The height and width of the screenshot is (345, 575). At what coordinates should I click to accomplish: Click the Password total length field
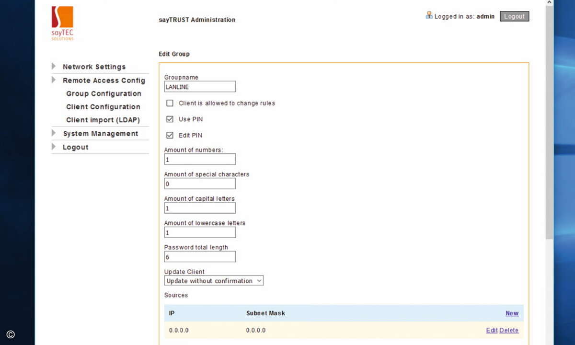[200, 257]
